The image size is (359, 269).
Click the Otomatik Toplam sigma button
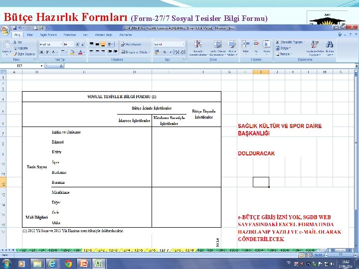[290, 42]
